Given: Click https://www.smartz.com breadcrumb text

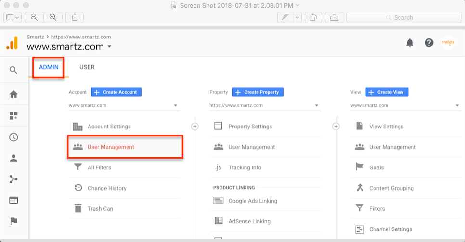Looking at the screenshot, I should pyautogui.click(x=81, y=37).
